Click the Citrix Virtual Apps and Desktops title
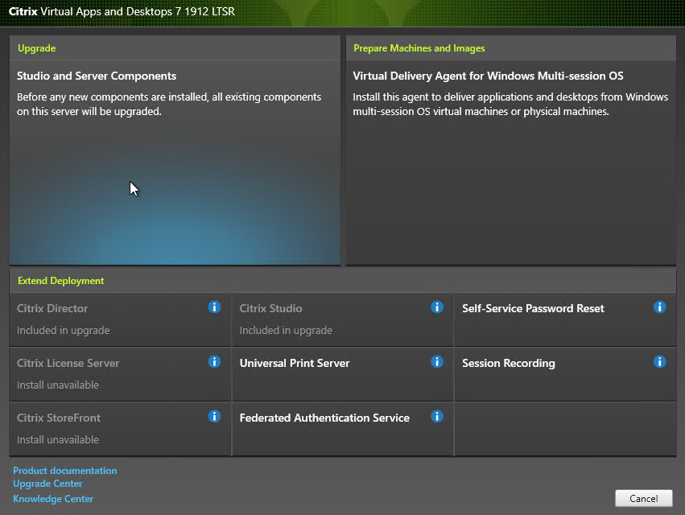 pyautogui.click(x=122, y=11)
